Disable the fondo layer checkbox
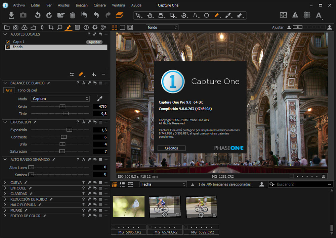Image resolution: width=336 pixels, height=238 pixels. pos(7,47)
